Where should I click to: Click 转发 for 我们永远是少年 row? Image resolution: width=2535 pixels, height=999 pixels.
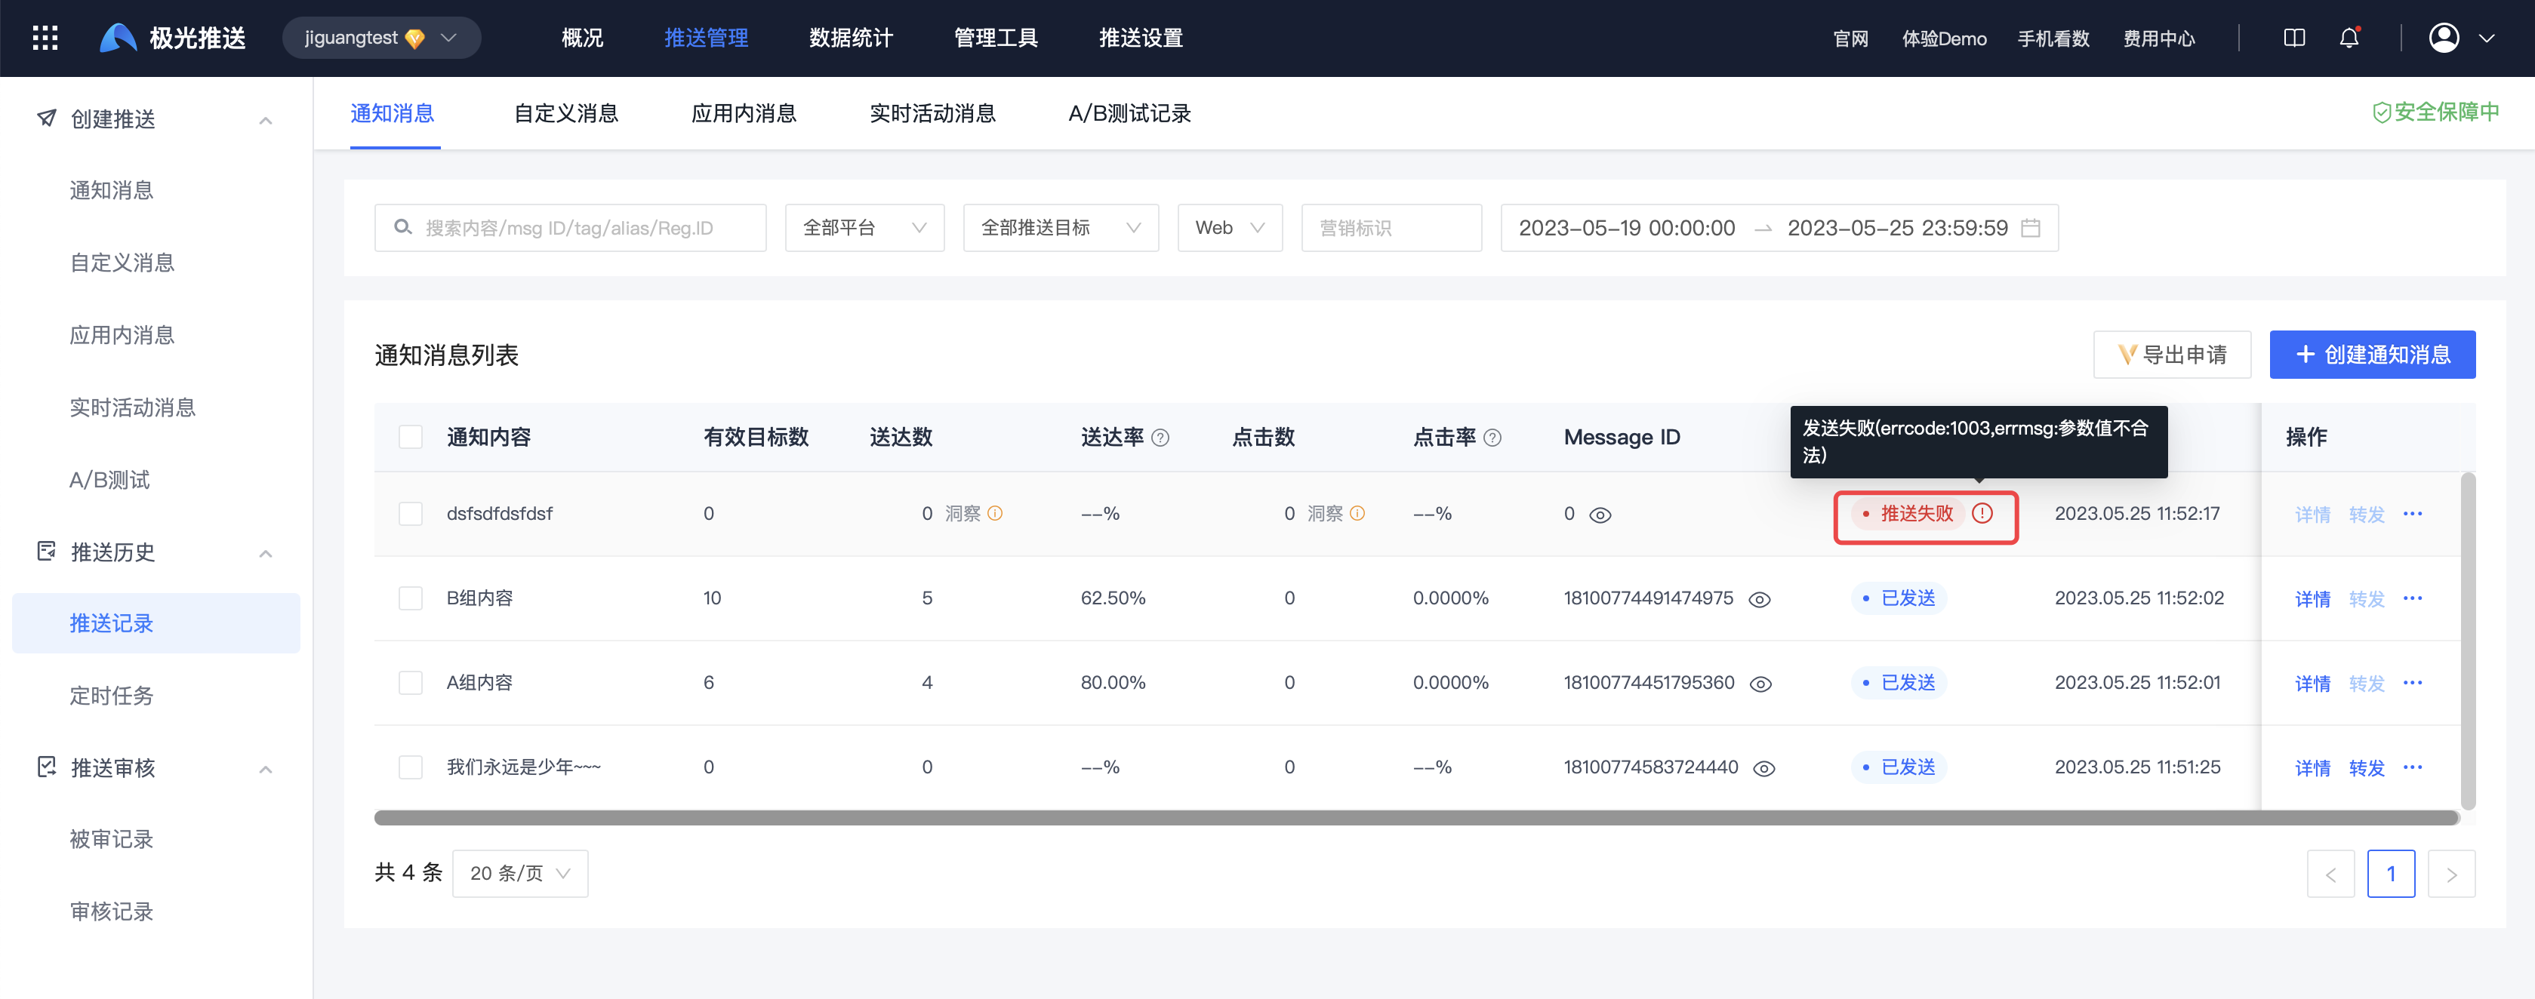click(2367, 768)
